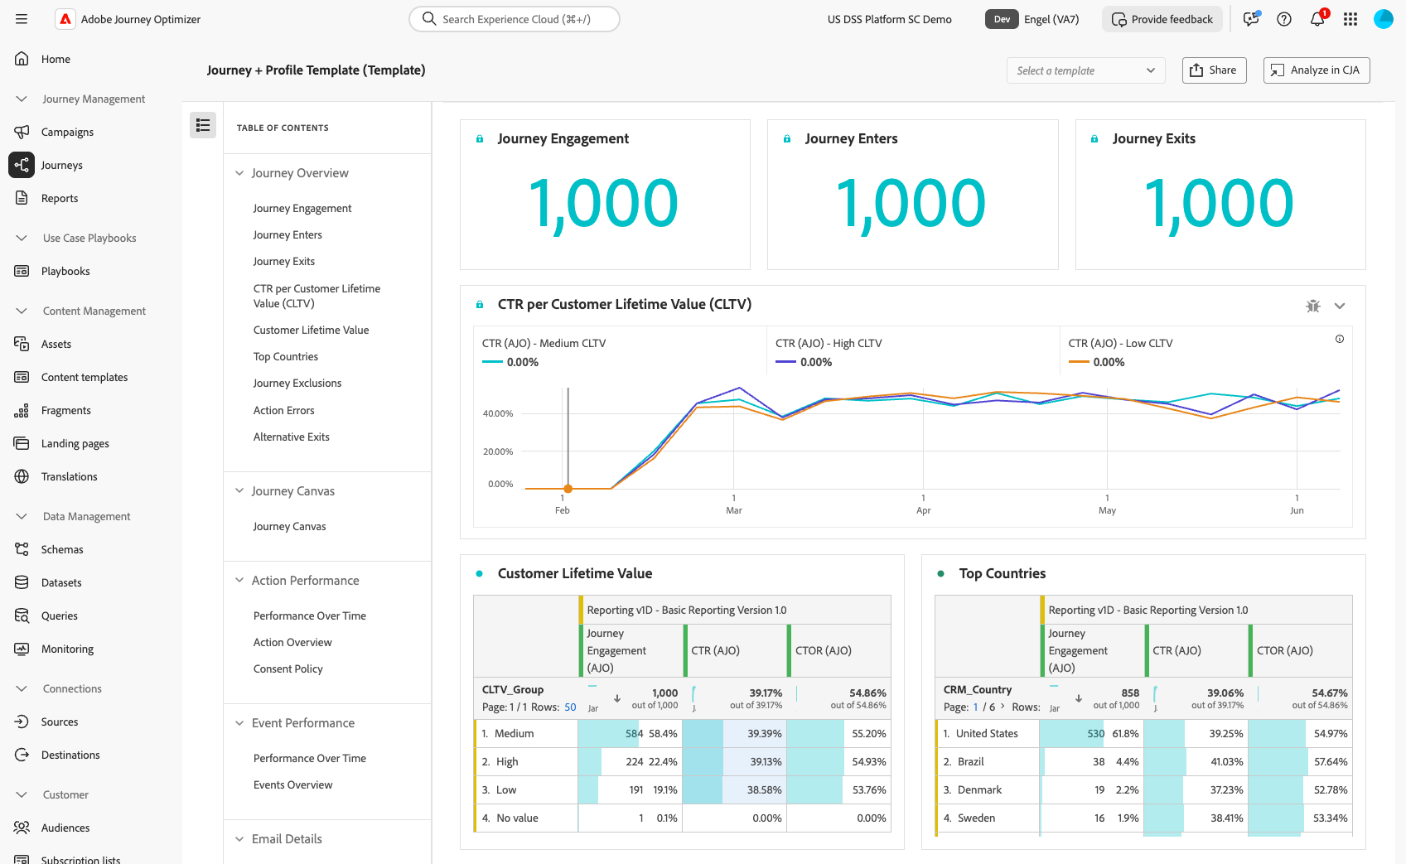
Task: Switch to the Dev environment tag
Action: [1002, 18]
